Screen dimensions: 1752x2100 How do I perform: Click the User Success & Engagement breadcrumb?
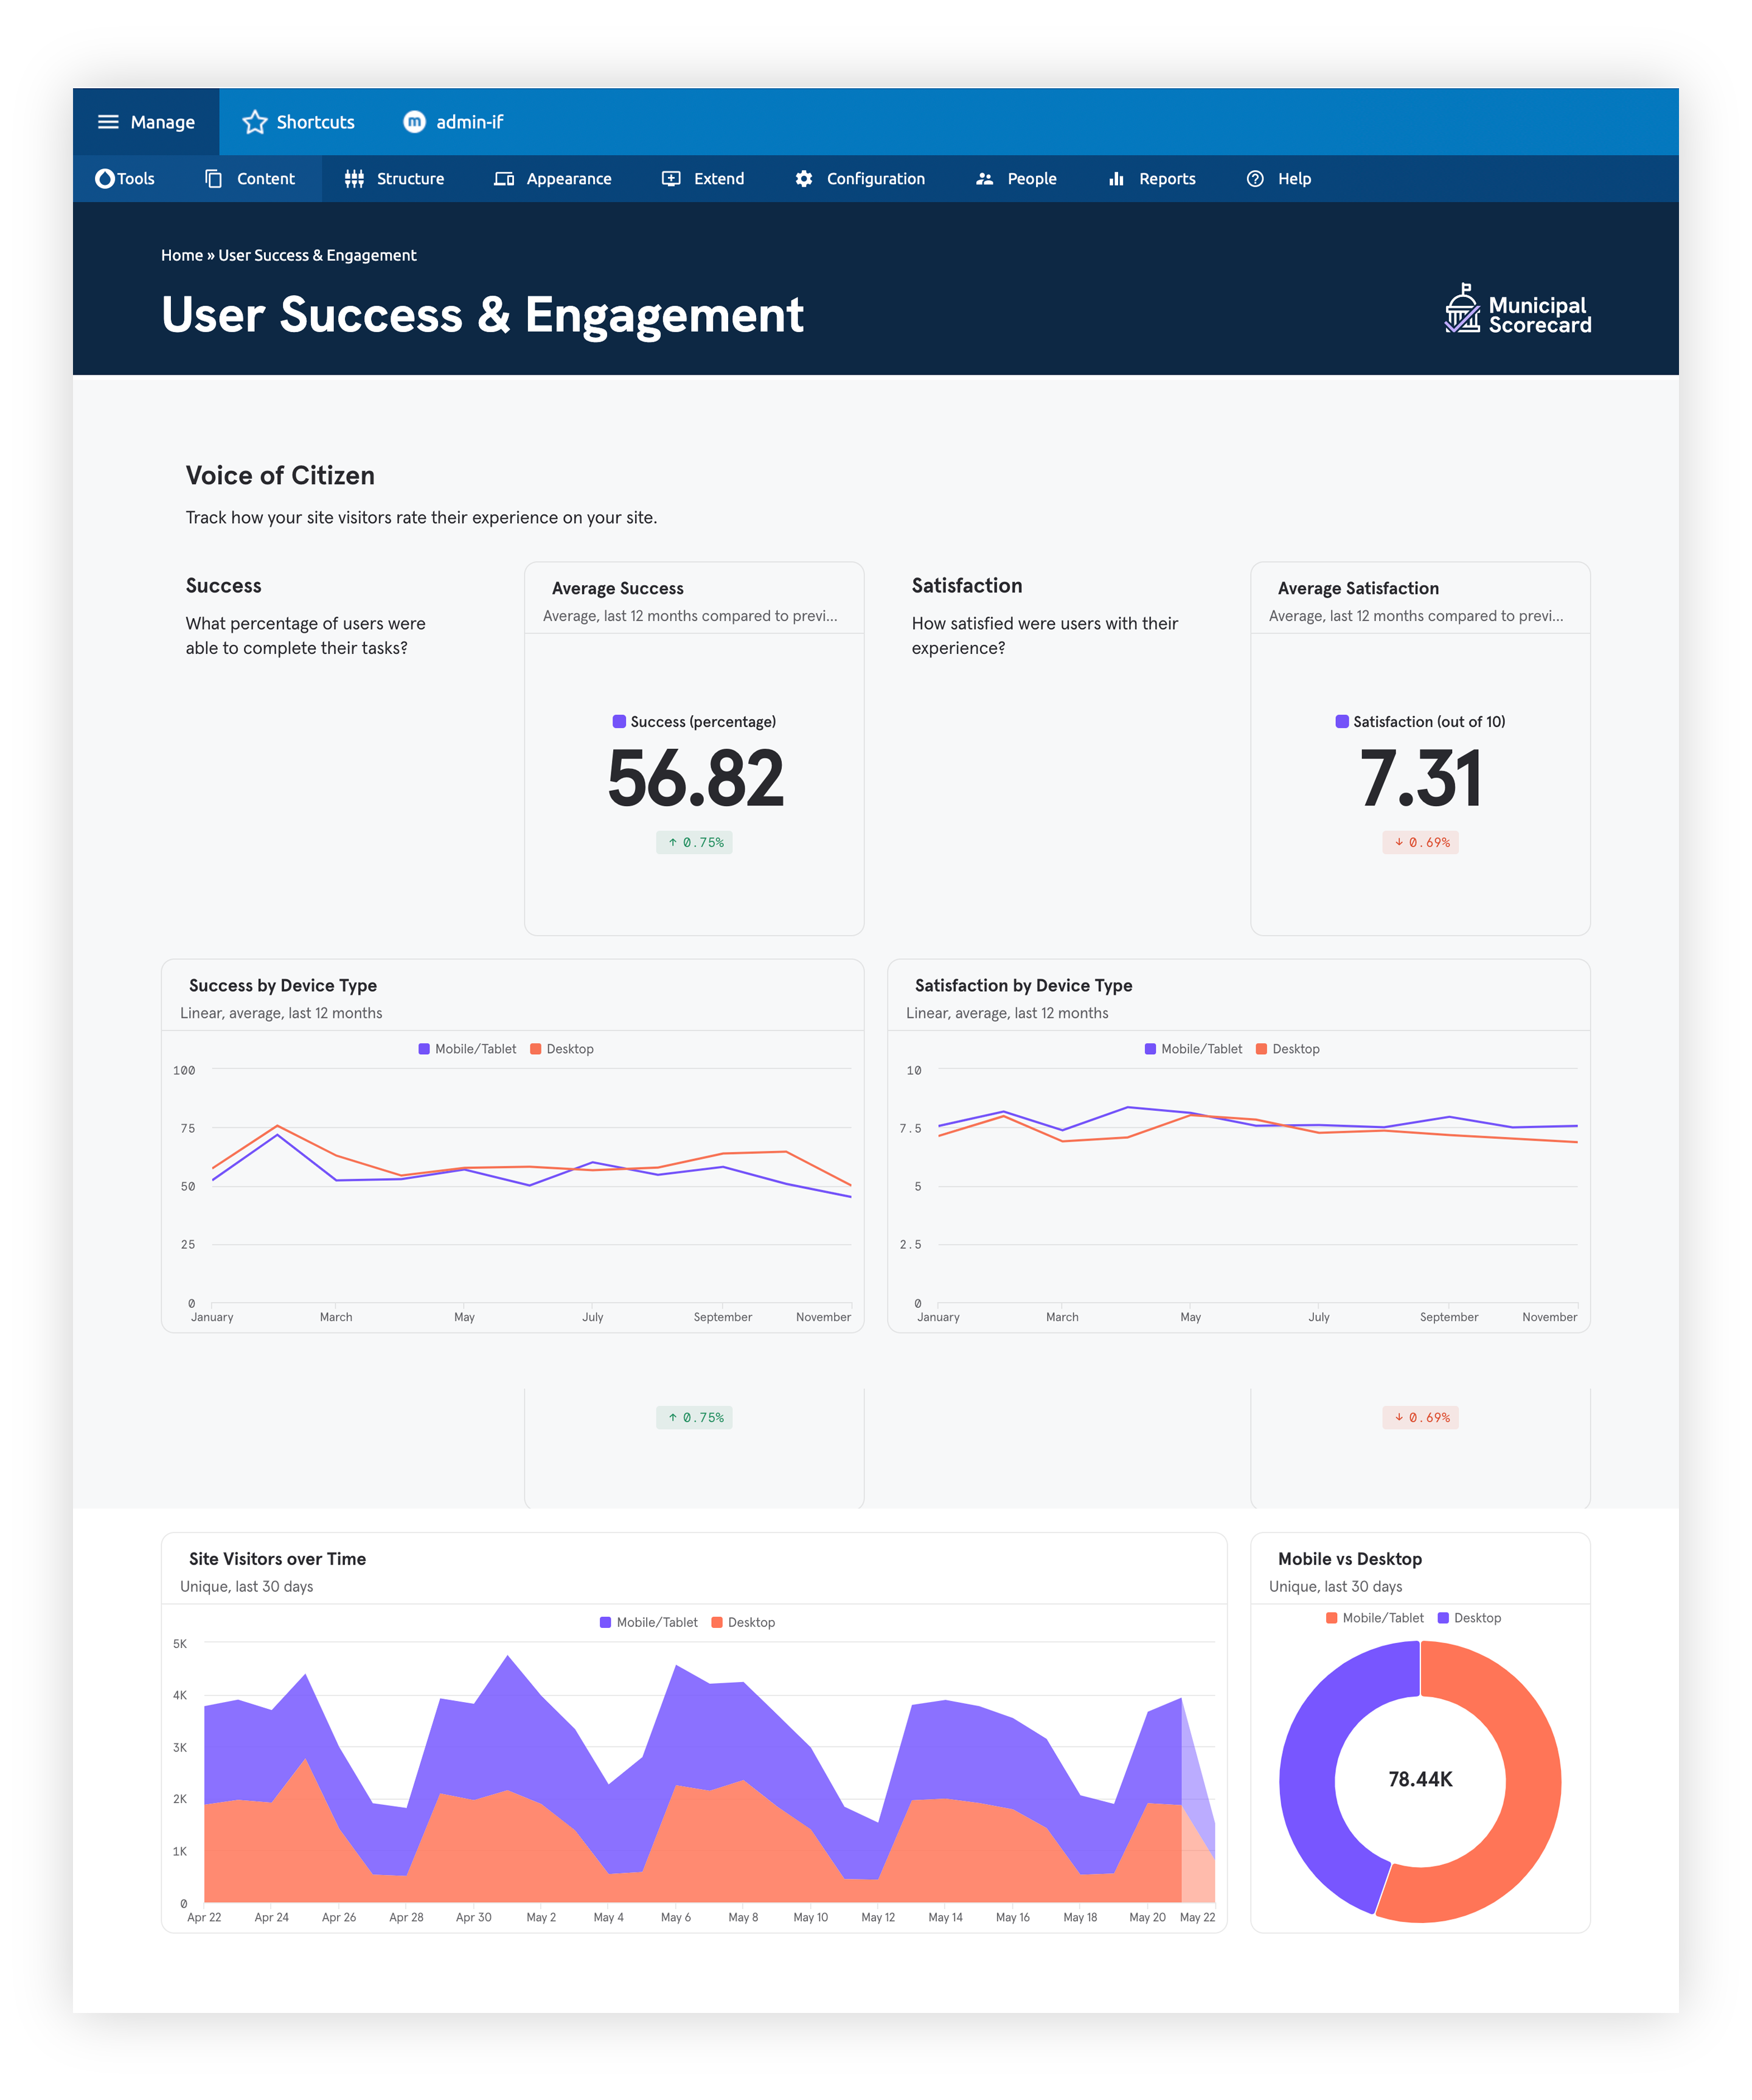(317, 256)
